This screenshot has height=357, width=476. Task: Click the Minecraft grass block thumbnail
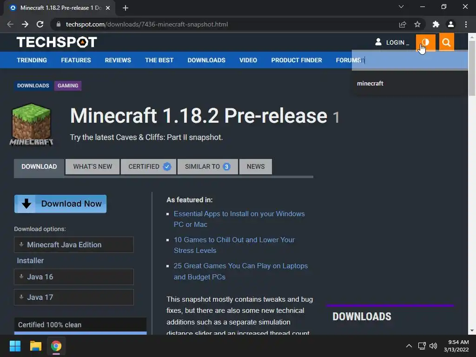point(31,125)
